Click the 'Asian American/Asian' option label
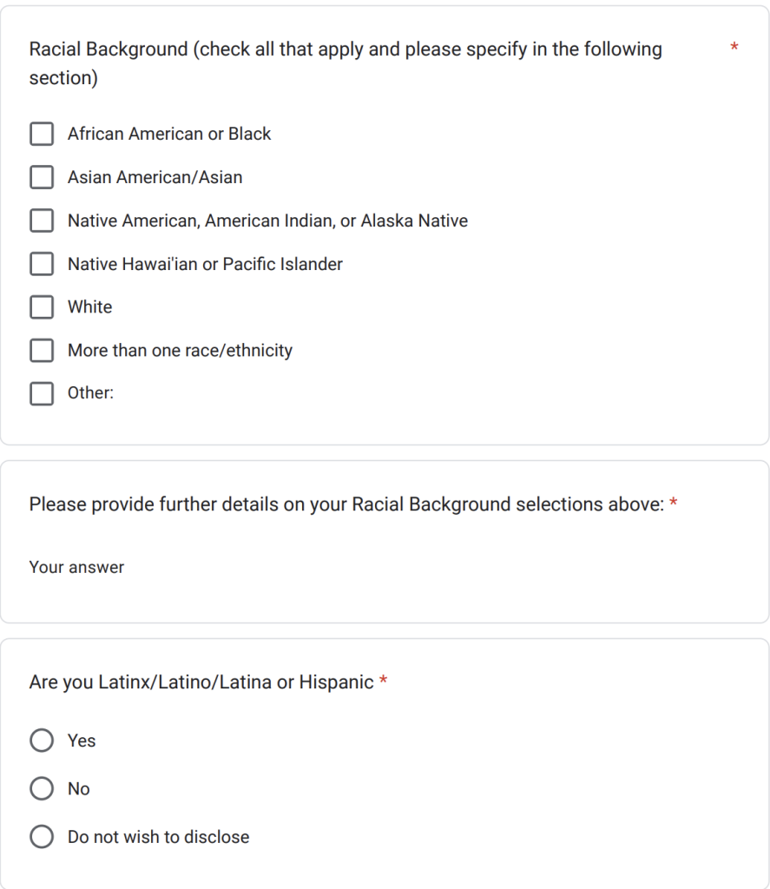The image size is (770, 889). coord(155,177)
